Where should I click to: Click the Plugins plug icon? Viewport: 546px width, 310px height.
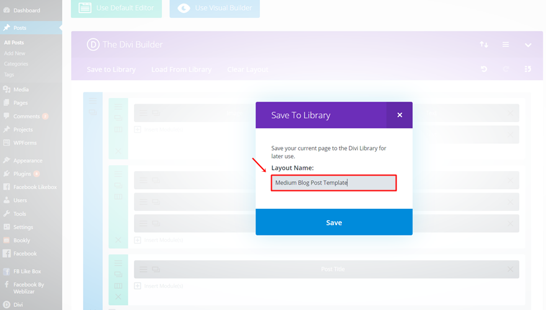point(7,174)
